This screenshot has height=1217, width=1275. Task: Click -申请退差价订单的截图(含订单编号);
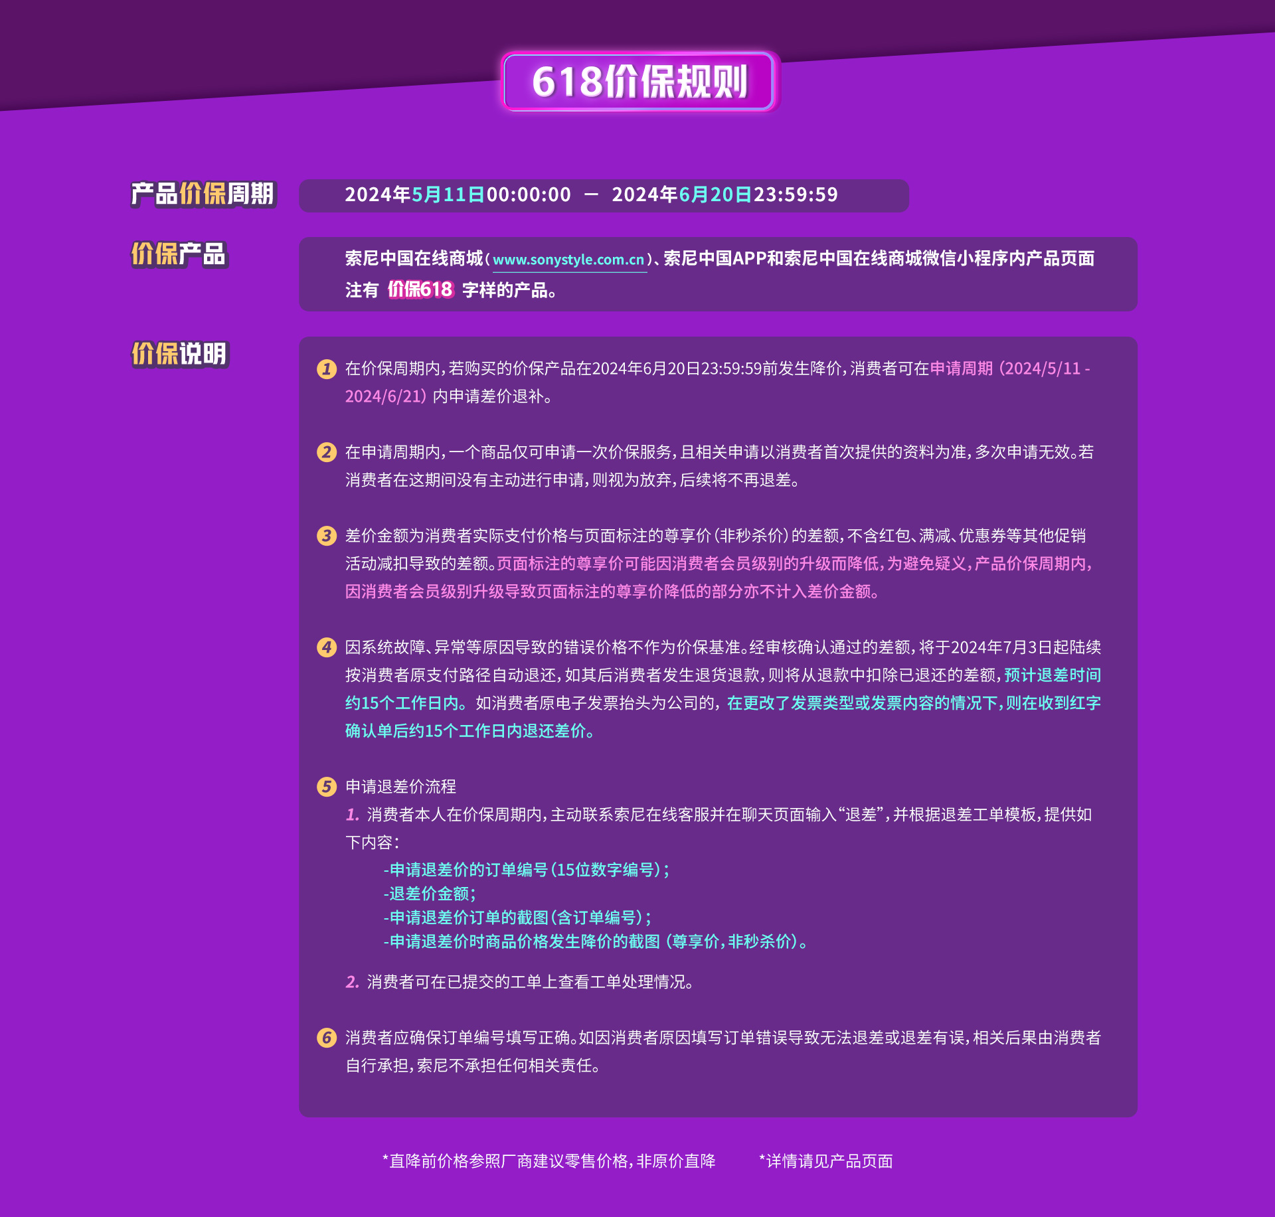point(517,918)
